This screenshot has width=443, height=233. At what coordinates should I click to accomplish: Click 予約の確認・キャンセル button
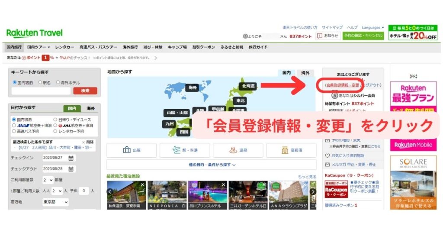point(363,36)
